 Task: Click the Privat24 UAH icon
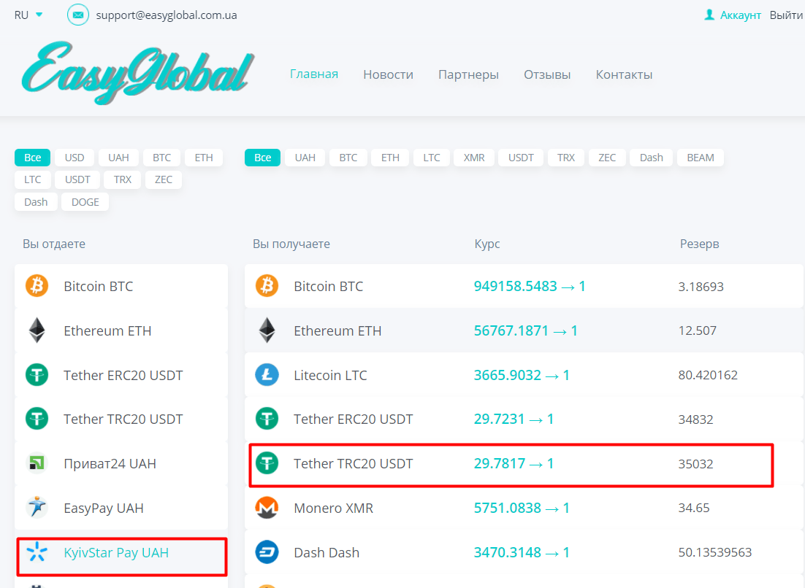click(37, 463)
